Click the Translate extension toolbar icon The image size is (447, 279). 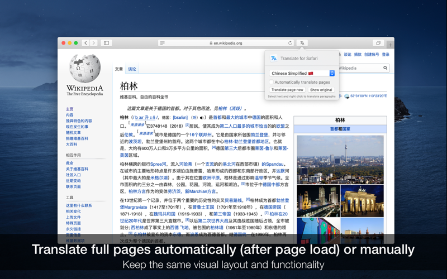click(302, 43)
